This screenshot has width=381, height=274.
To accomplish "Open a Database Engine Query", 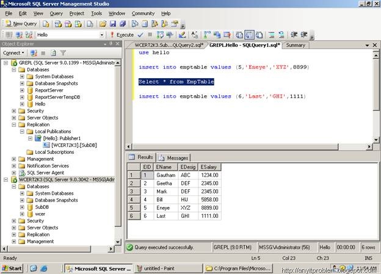I will (46, 24).
